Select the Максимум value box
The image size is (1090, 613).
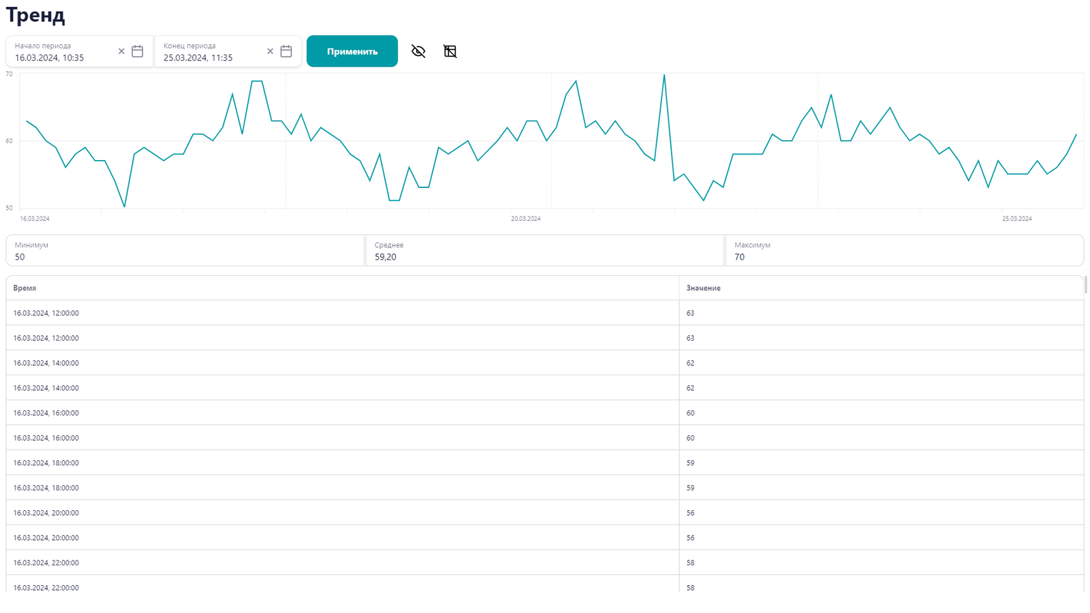click(904, 251)
